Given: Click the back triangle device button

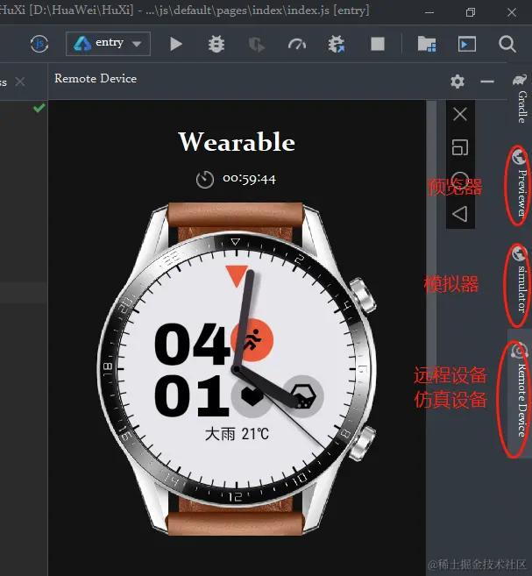Looking at the screenshot, I should 460,214.
